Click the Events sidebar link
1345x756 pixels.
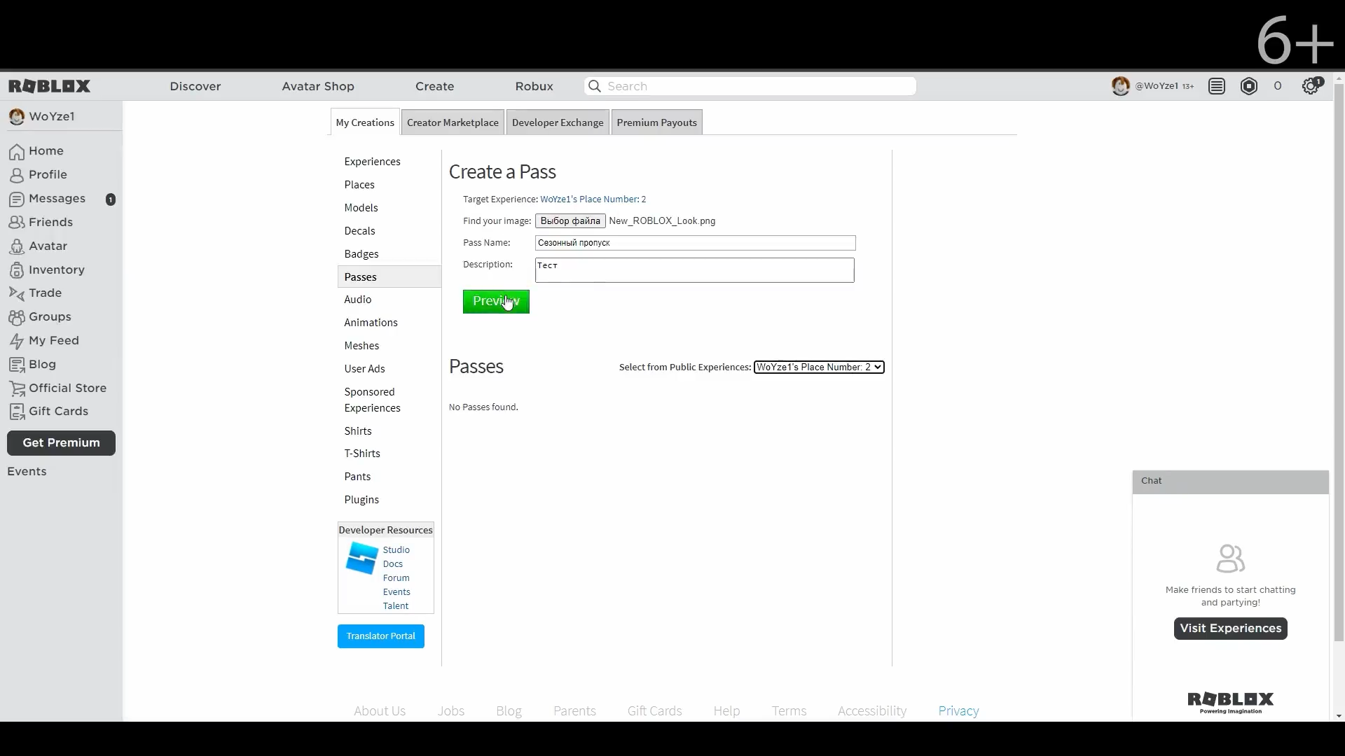[27, 472]
